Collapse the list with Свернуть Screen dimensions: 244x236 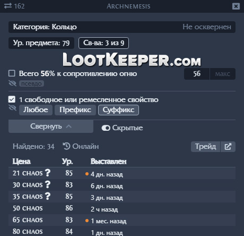point(51,127)
